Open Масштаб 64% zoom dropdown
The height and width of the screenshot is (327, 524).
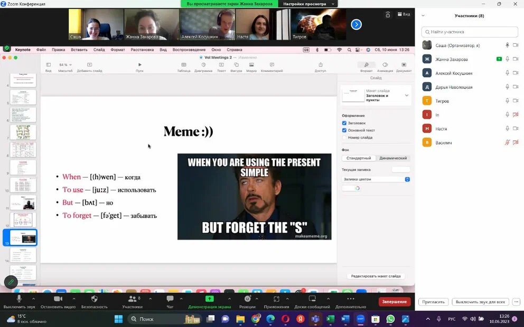(65, 65)
